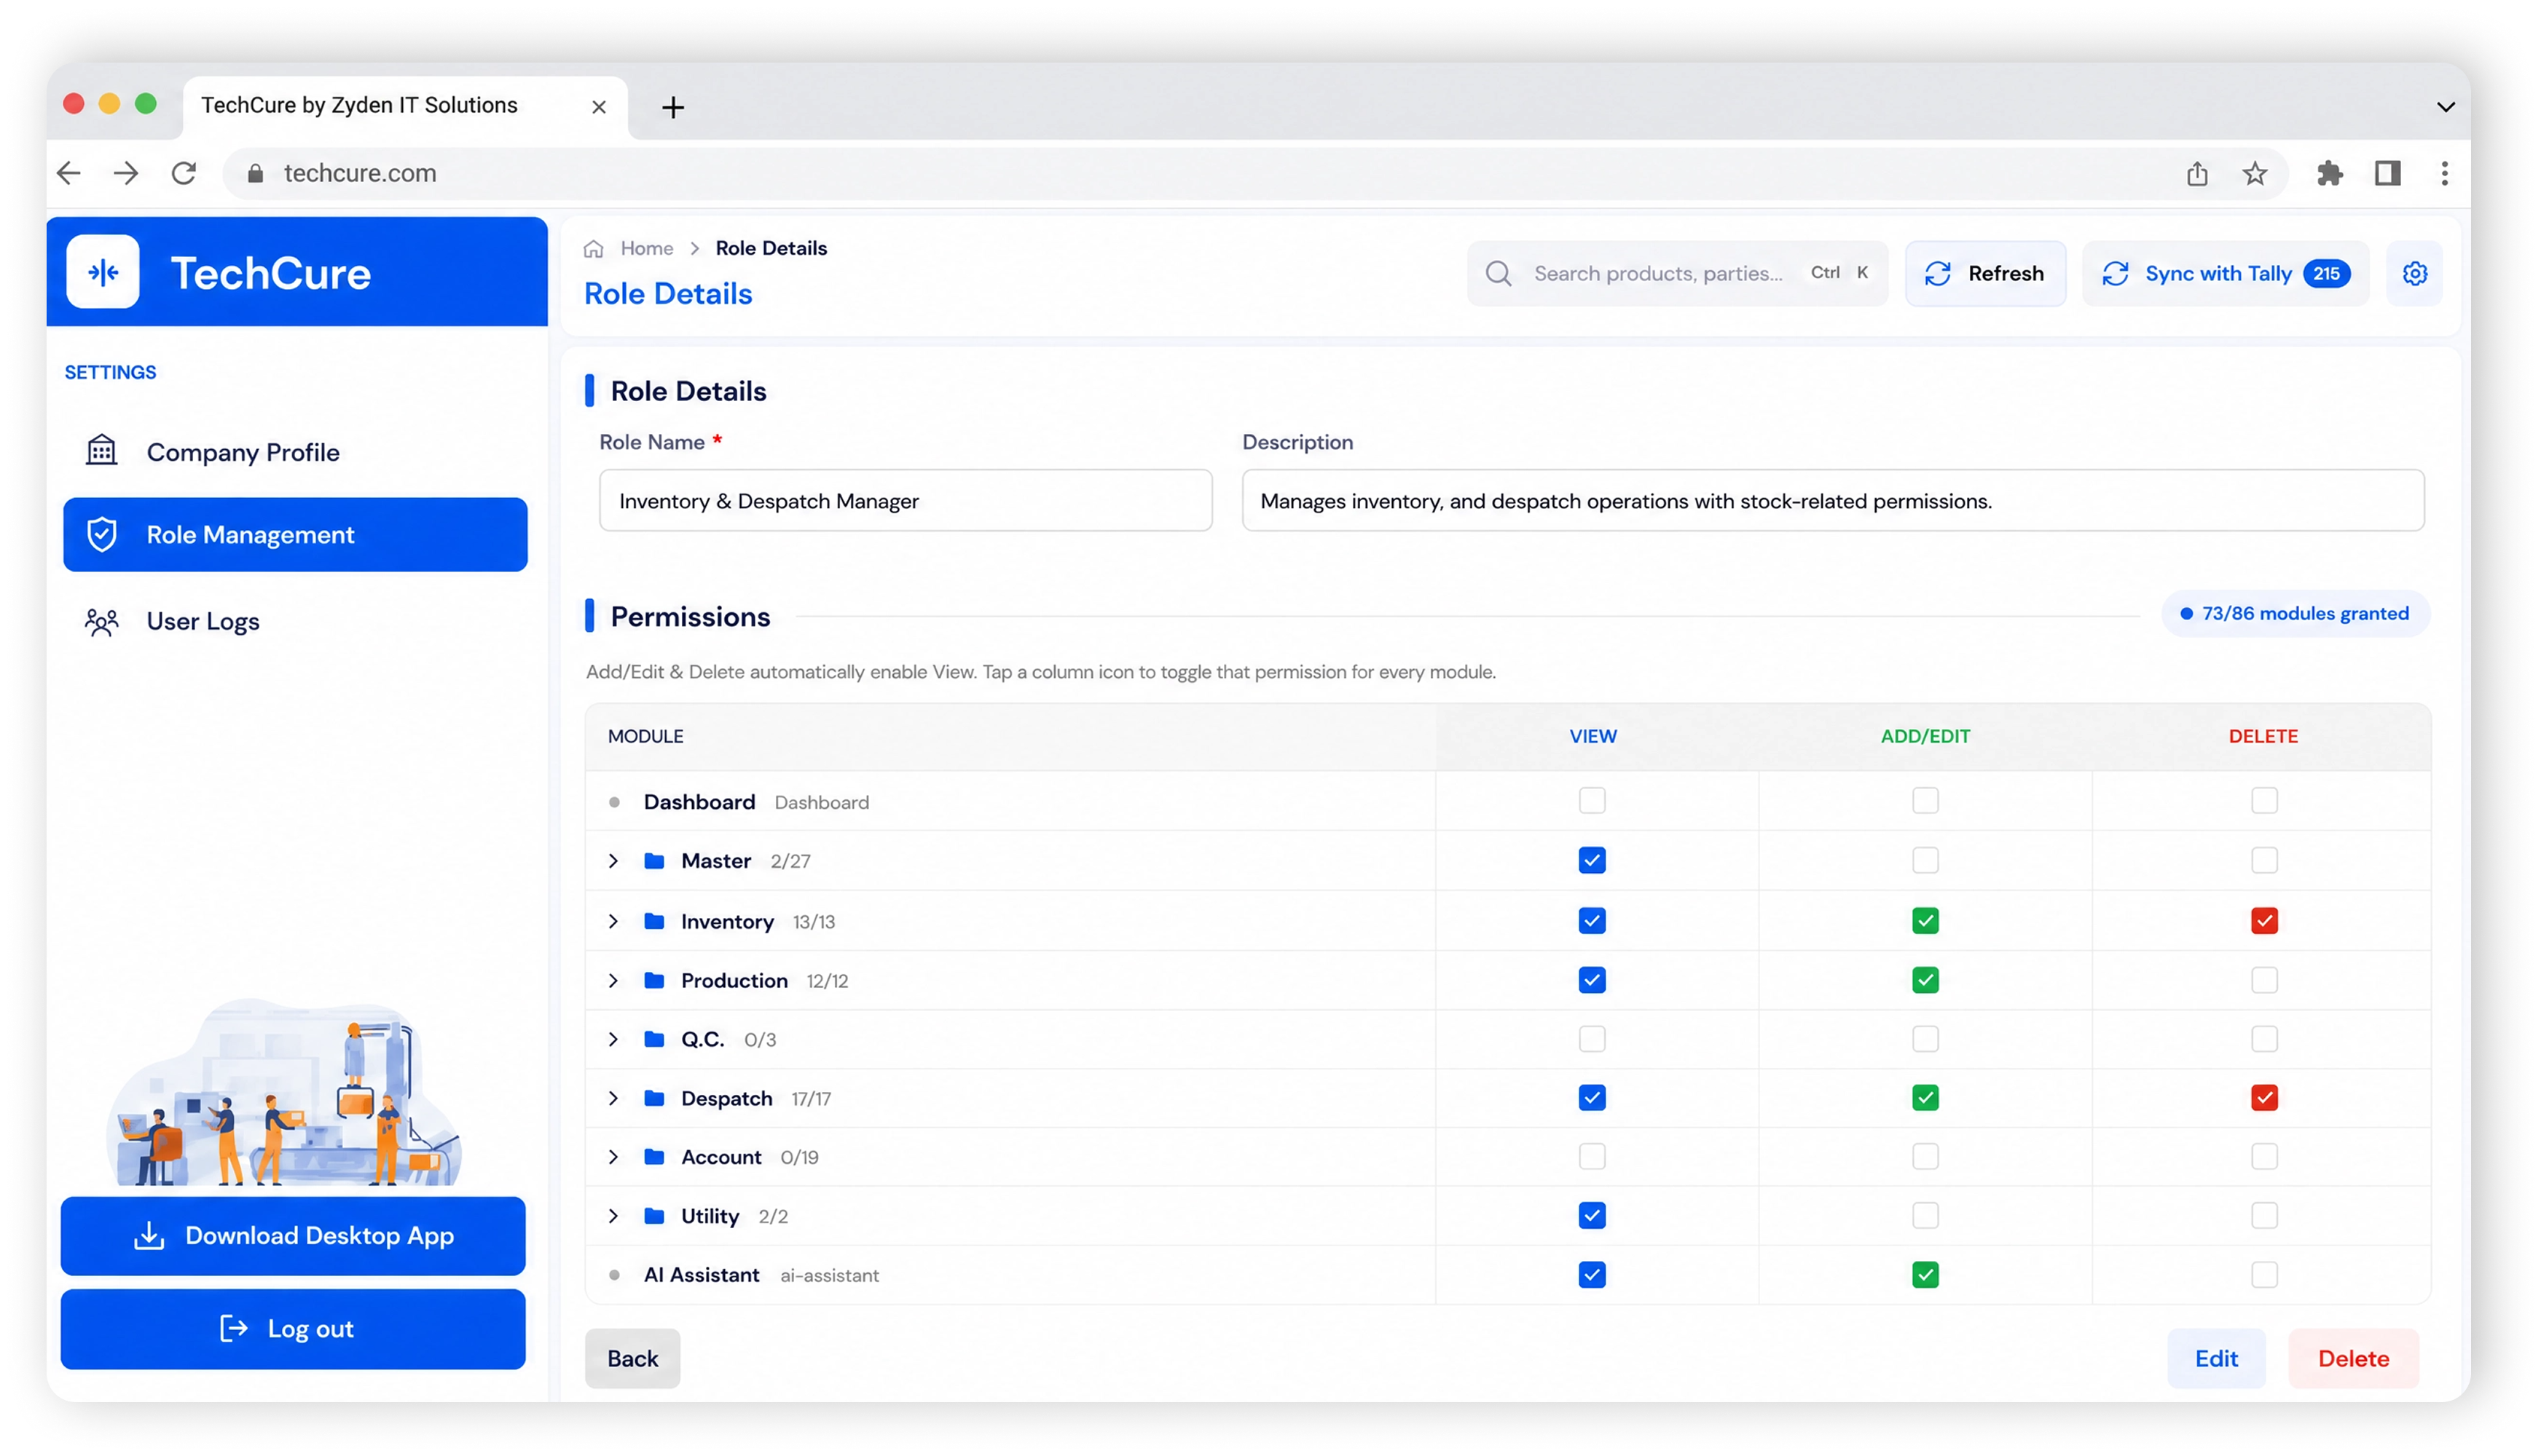Expand the Q.C. module row
Screen dimensions: 2541x1456
tap(613, 1039)
